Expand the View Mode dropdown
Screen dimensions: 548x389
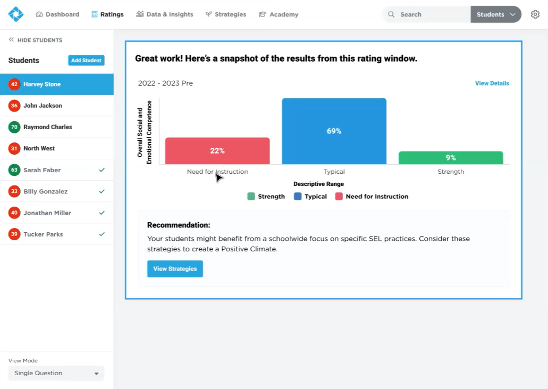tap(56, 373)
